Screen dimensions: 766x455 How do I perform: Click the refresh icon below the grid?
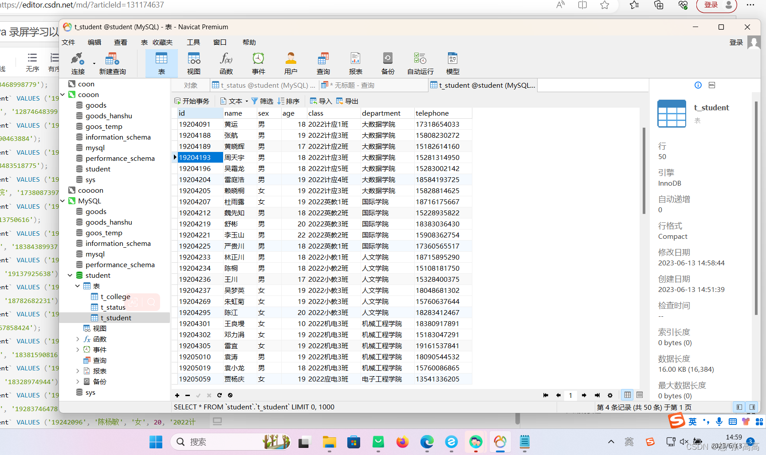click(x=220, y=395)
